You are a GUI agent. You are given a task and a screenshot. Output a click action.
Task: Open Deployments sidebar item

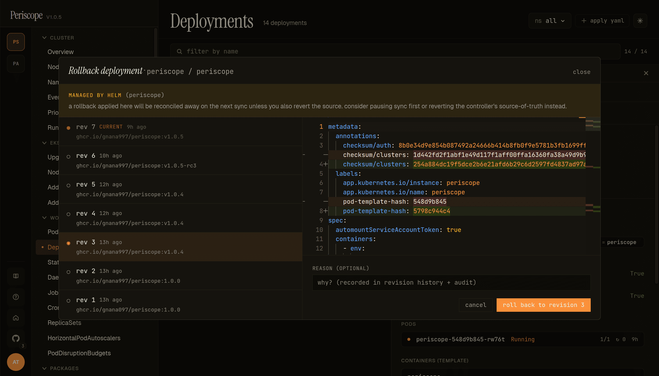47,247
